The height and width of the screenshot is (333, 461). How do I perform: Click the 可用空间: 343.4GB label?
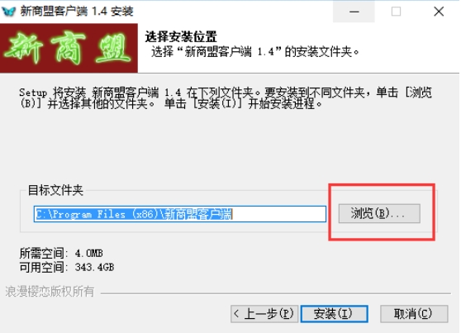67,267
